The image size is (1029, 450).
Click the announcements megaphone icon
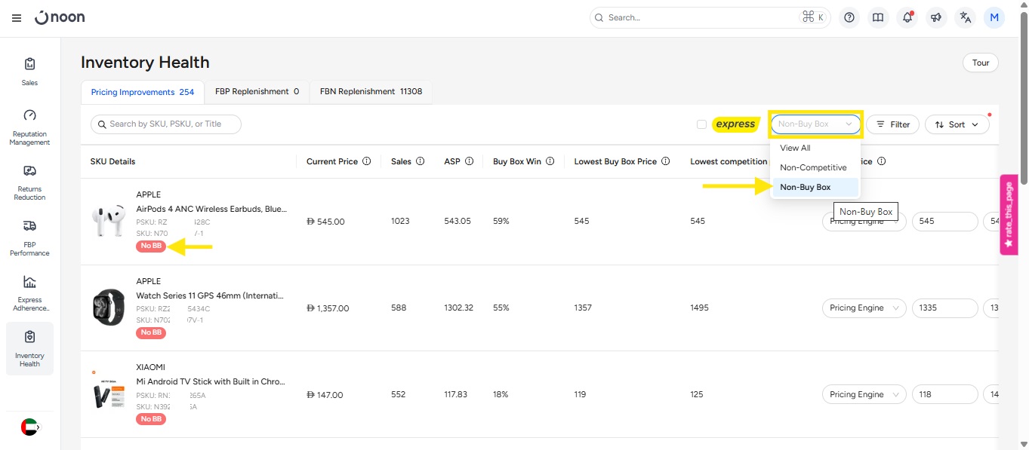pyautogui.click(x=936, y=17)
